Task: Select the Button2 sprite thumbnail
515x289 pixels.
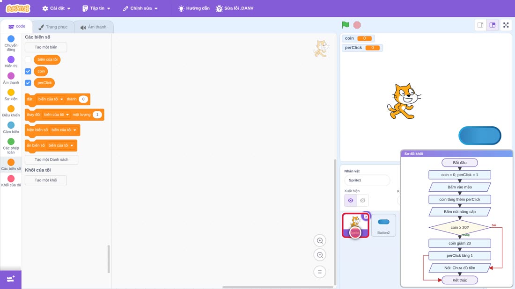Action: coord(383,225)
